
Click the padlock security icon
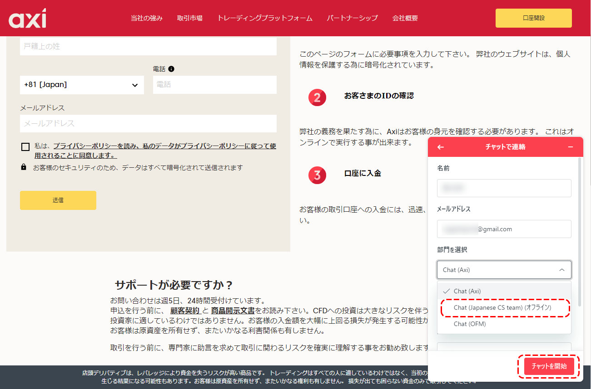pos(24,167)
